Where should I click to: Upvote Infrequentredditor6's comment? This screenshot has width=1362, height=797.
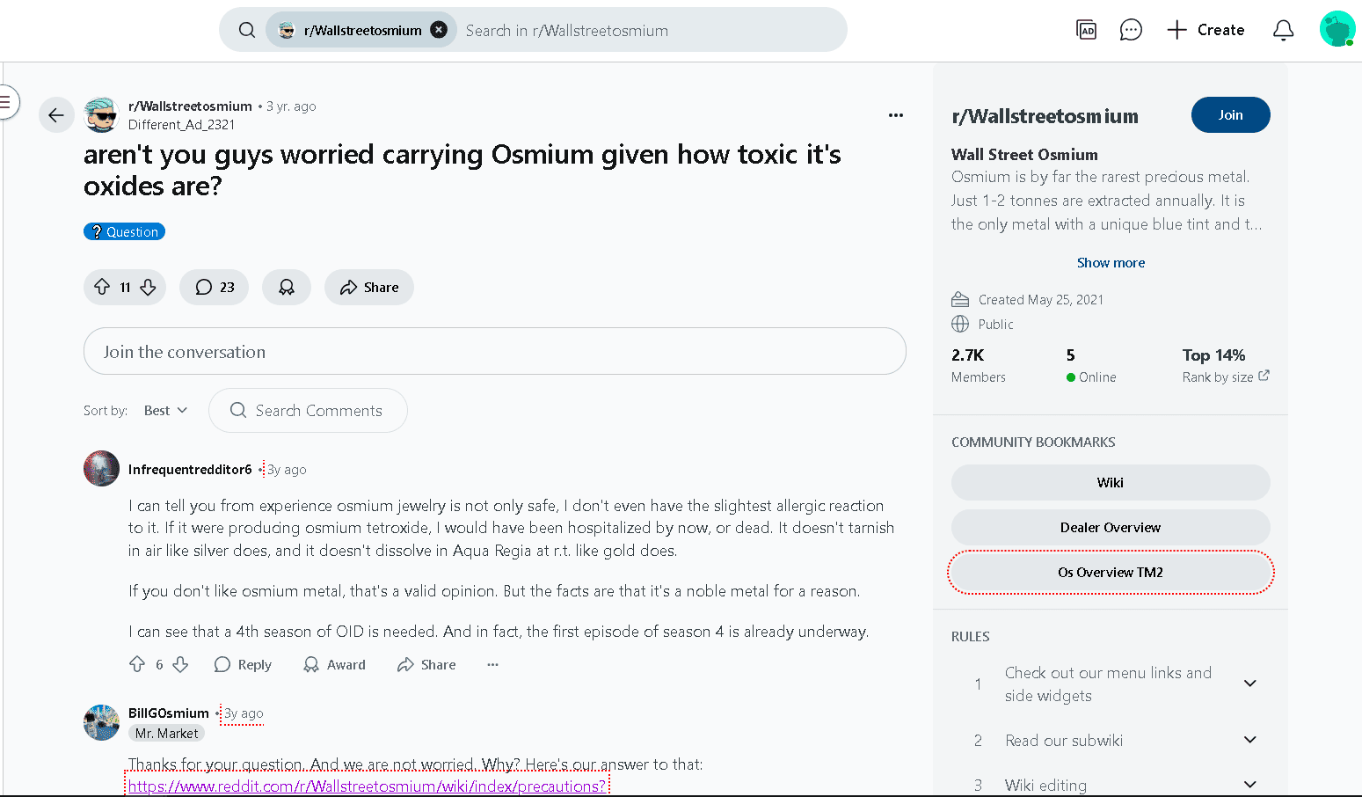pyautogui.click(x=137, y=664)
